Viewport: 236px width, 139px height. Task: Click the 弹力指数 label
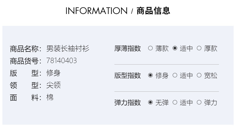128,103
